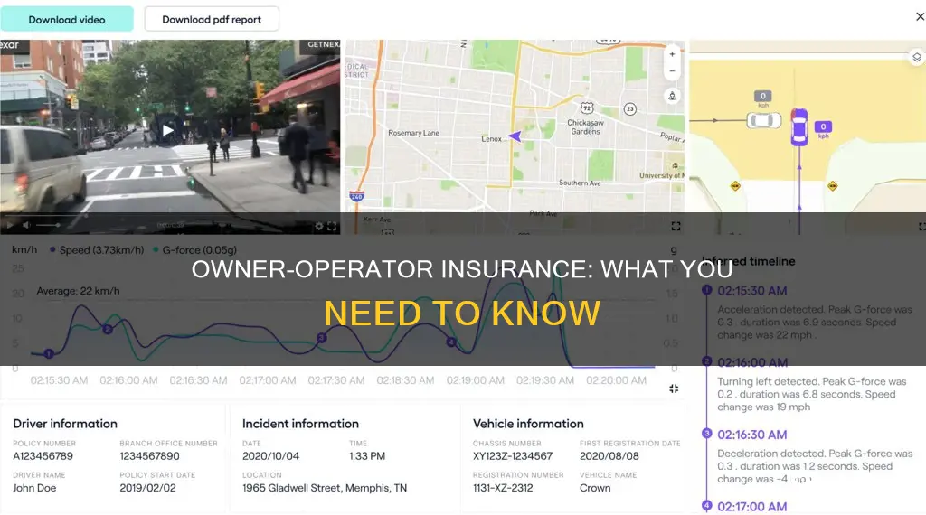The height and width of the screenshot is (515, 926).
Task: Click purple car's purple 0 kph badge
Action: 823,126
